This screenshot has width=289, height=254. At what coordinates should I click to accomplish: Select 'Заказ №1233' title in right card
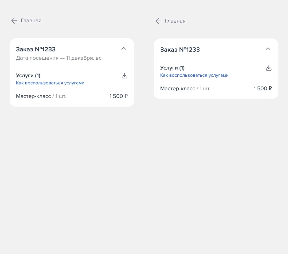tap(180, 50)
